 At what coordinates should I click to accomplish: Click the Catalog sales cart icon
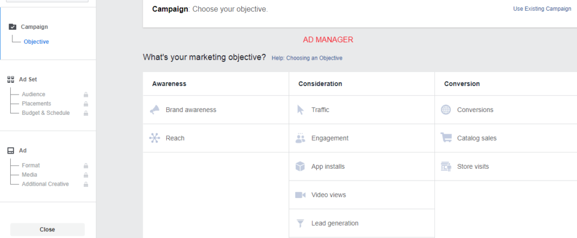(x=446, y=138)
